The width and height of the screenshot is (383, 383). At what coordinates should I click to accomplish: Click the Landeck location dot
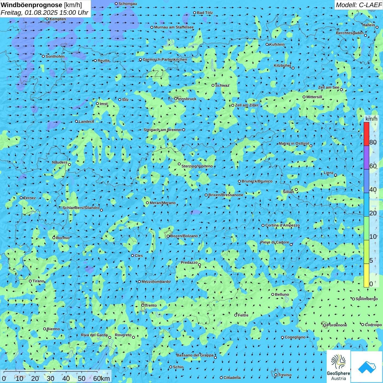(76, 121)
